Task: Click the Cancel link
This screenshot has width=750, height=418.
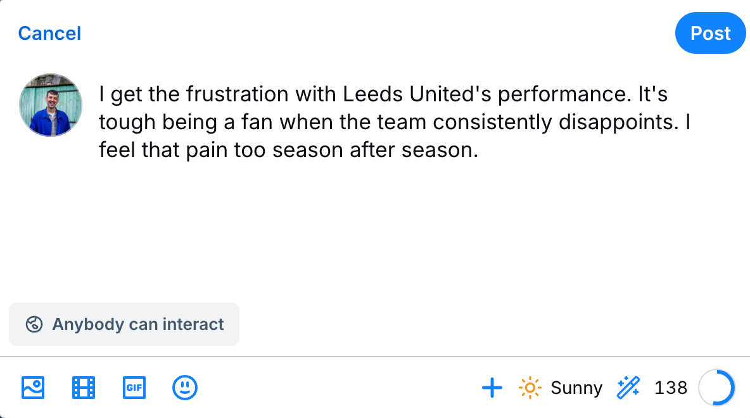Action: (49, 33)
